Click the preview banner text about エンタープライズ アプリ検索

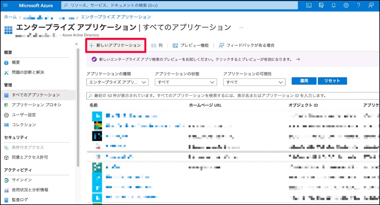196,59
